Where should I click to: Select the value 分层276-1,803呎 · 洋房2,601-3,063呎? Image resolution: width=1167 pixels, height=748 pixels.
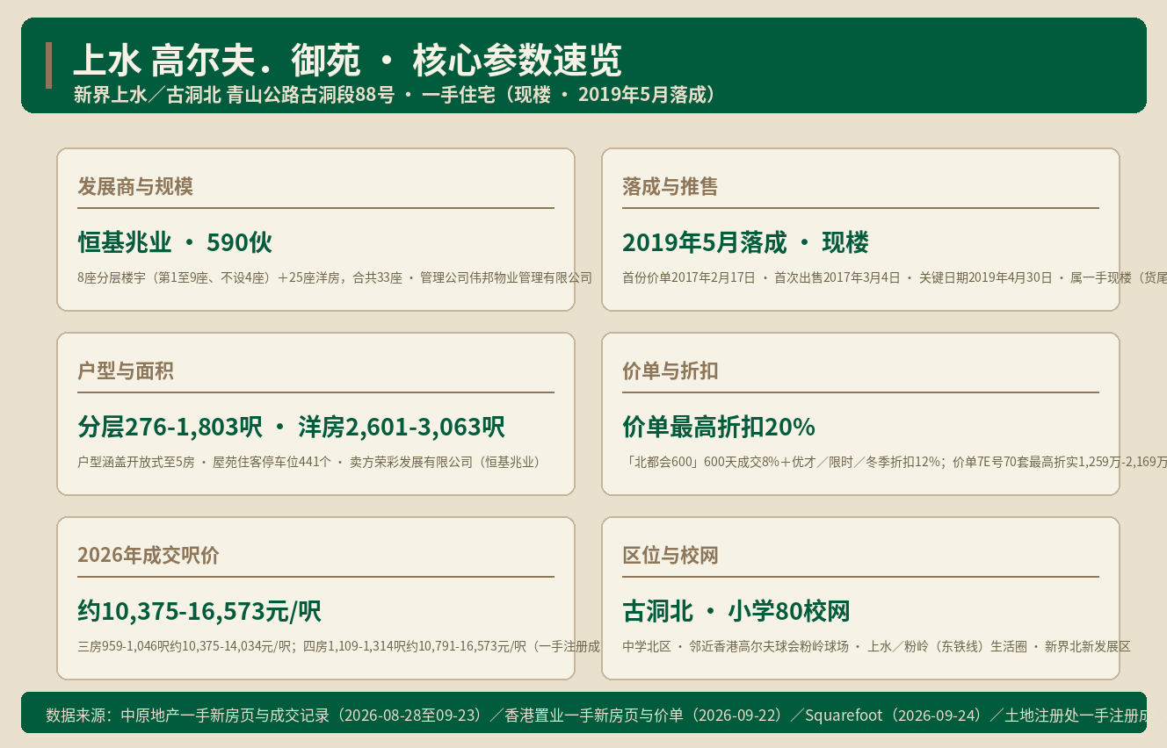[x=291, y=427]
